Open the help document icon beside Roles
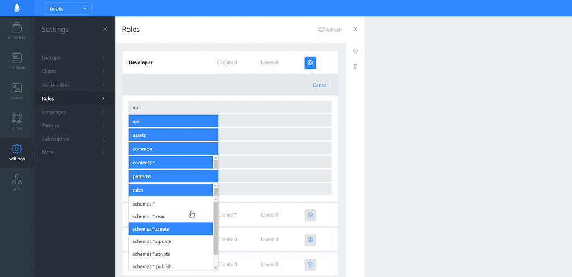The width and height of the screenshot is (572, 277). pyautogui.click(x=355, y=66)
